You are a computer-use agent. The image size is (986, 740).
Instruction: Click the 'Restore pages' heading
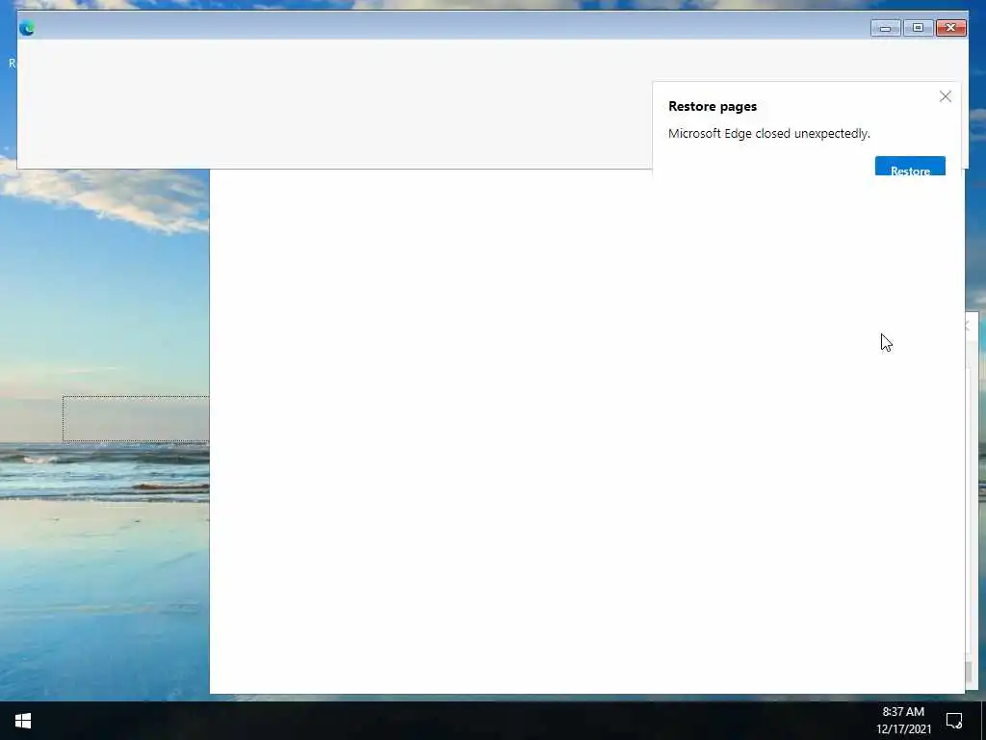(713, 106)
